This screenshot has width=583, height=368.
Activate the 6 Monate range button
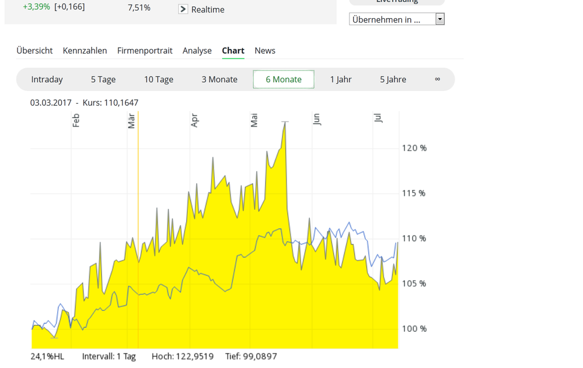point(284,79)
